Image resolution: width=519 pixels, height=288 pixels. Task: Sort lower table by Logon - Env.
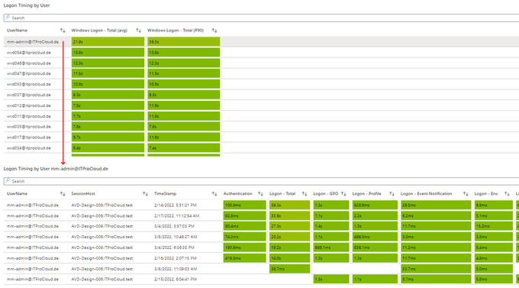click(x=507, y=193)
